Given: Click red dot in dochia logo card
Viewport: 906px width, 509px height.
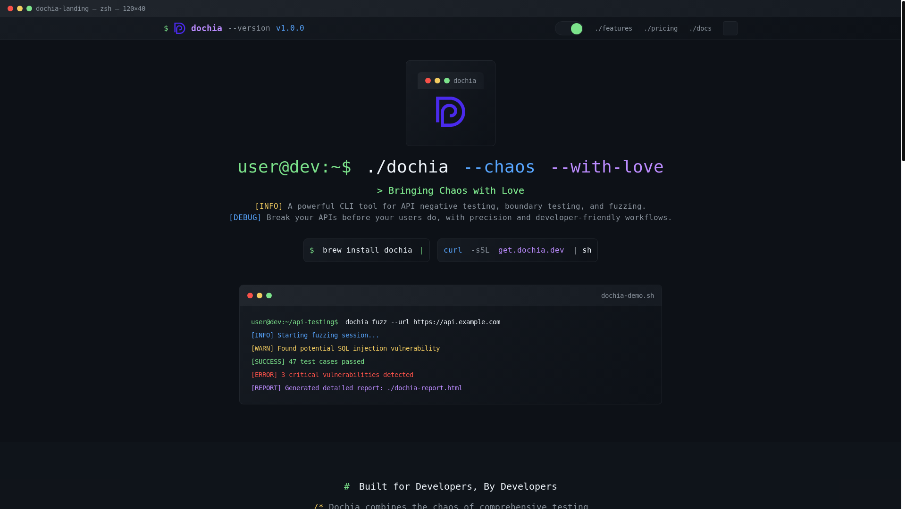Looking at the screenshot, I should (x=428, y=81).
